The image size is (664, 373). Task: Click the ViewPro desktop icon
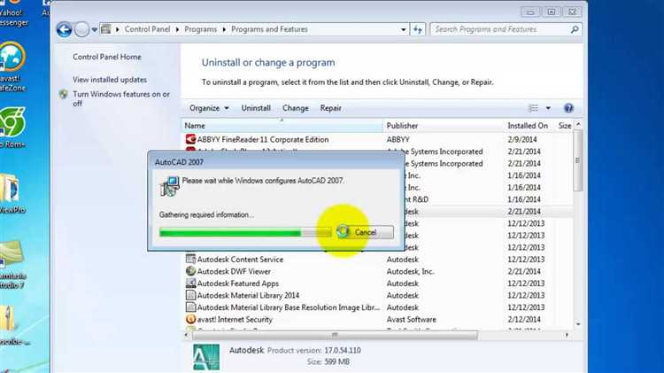[x=11, y=193]
